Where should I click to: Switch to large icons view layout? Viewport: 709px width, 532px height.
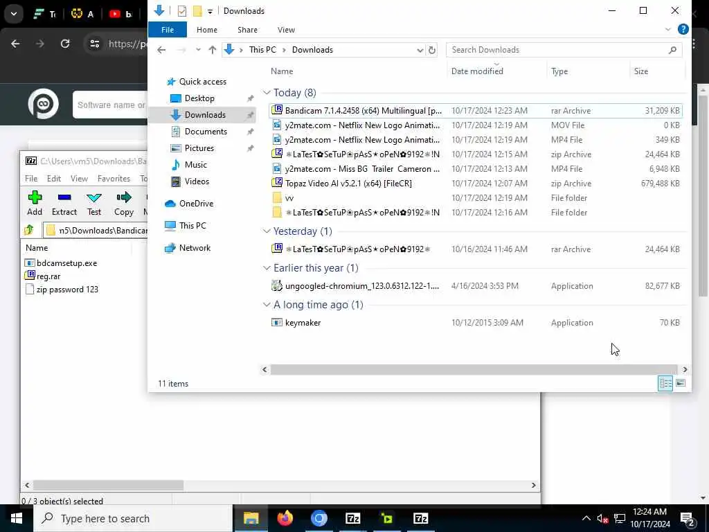click(x=681, y=384)
